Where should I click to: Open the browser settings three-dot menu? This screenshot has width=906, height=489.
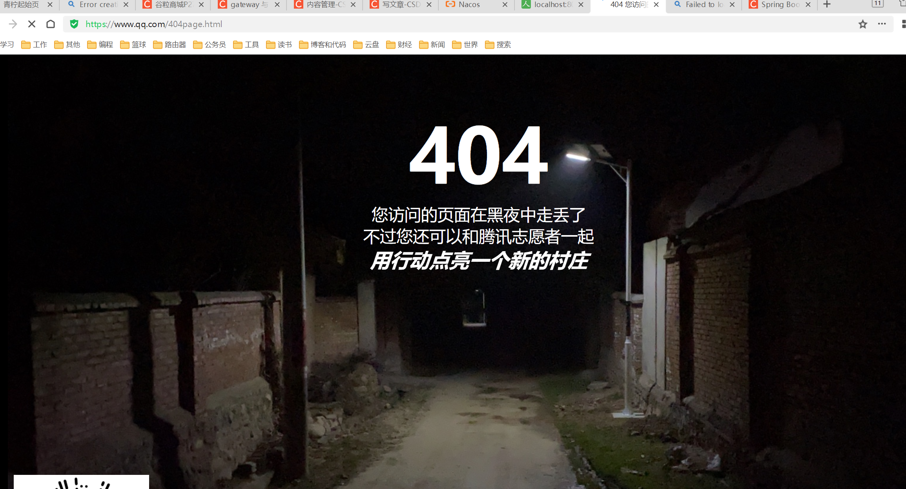[882, 24]
